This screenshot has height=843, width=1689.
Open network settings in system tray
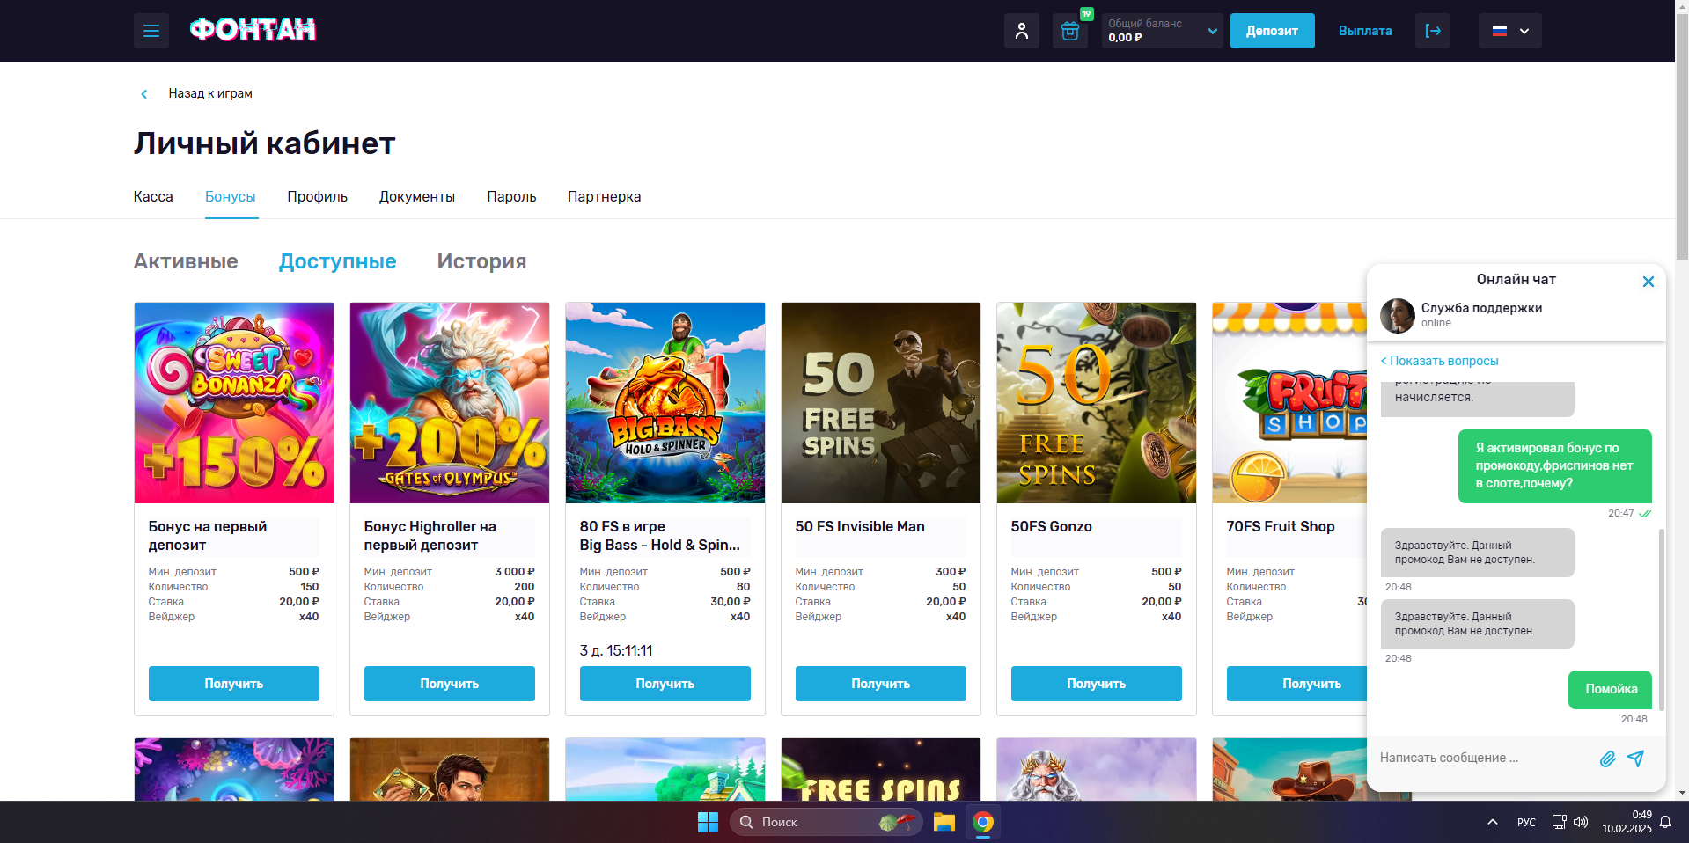[1559, 822]
